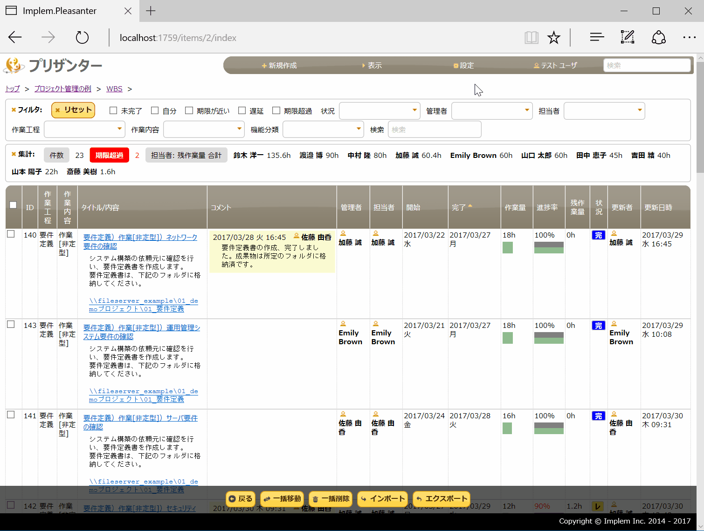This screenshot has height=531, width=704.
Task: Click completed status badge in row 143
Action: [598, 326]
